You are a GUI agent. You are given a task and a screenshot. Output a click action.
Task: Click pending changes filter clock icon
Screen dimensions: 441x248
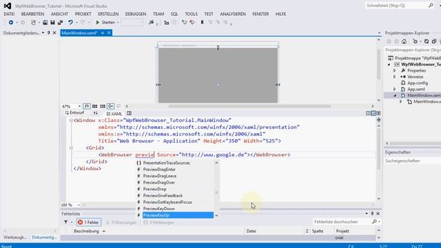tap(415, 41)
